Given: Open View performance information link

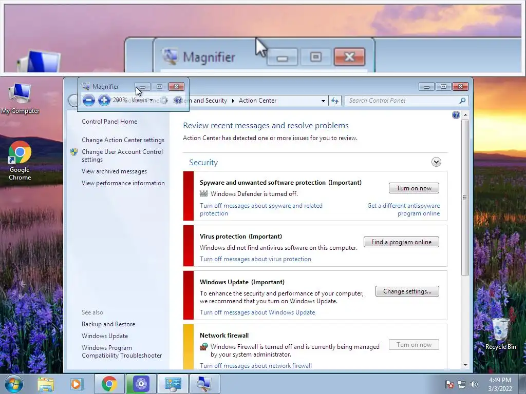Looking at the screenshot, I should [x=123, y=183].
